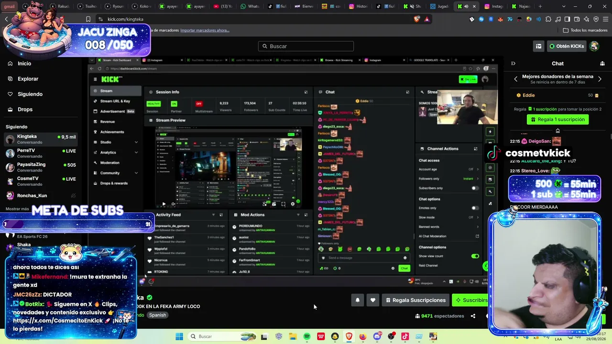Focus the Kick Buscar search field
Screen dimensions: 612x344
coord(306,46)
